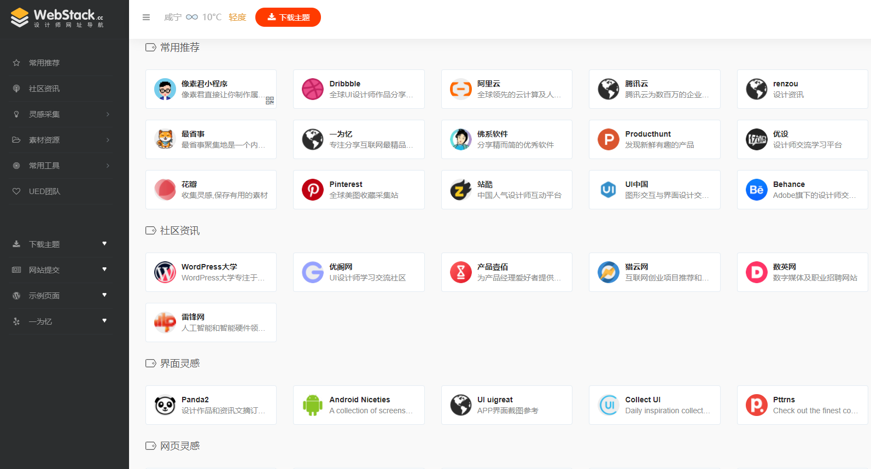871x469 pixels.
Task: Click the 网页灵感 section heading
Action: [x=180, y=446]
